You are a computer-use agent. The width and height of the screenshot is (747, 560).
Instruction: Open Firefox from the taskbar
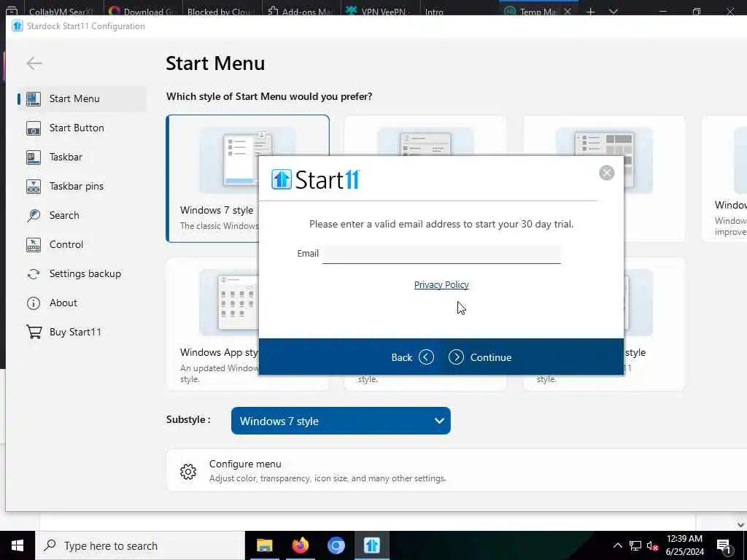(300, 545)
